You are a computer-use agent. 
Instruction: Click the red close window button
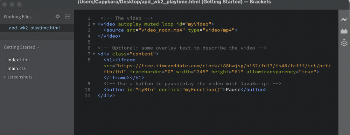(5, 5)
